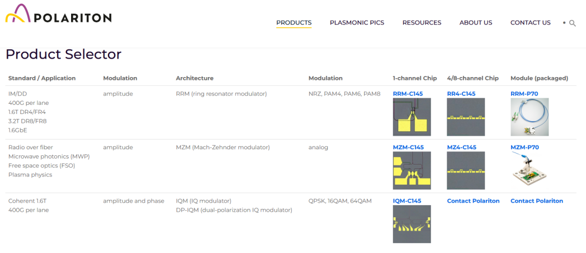Image resolution: width=586 pixels, height=253 pixels.
Task: Open the Contact Us page
Action: [530, 23]
